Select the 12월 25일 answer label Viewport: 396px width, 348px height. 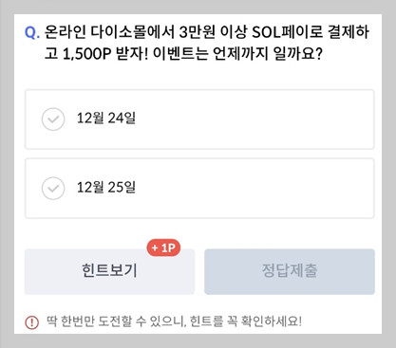pos(106,188)
